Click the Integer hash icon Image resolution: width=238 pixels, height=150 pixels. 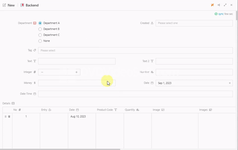click(x=35, y=72)
